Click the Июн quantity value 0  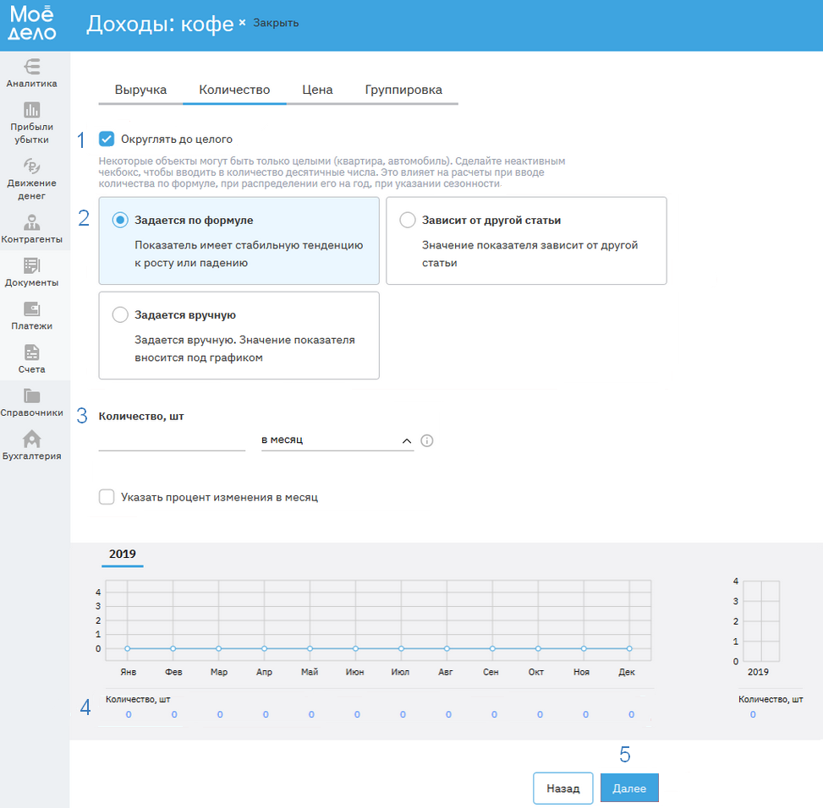(x=357, y=714)
